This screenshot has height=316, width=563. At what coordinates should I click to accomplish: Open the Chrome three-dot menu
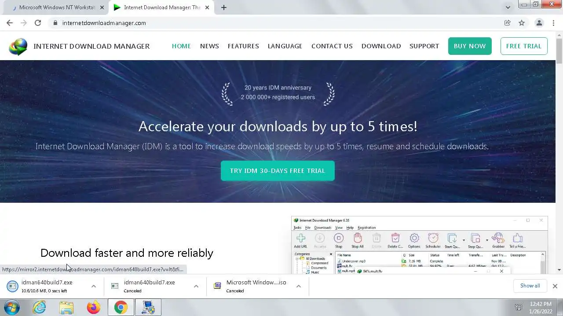553,23
